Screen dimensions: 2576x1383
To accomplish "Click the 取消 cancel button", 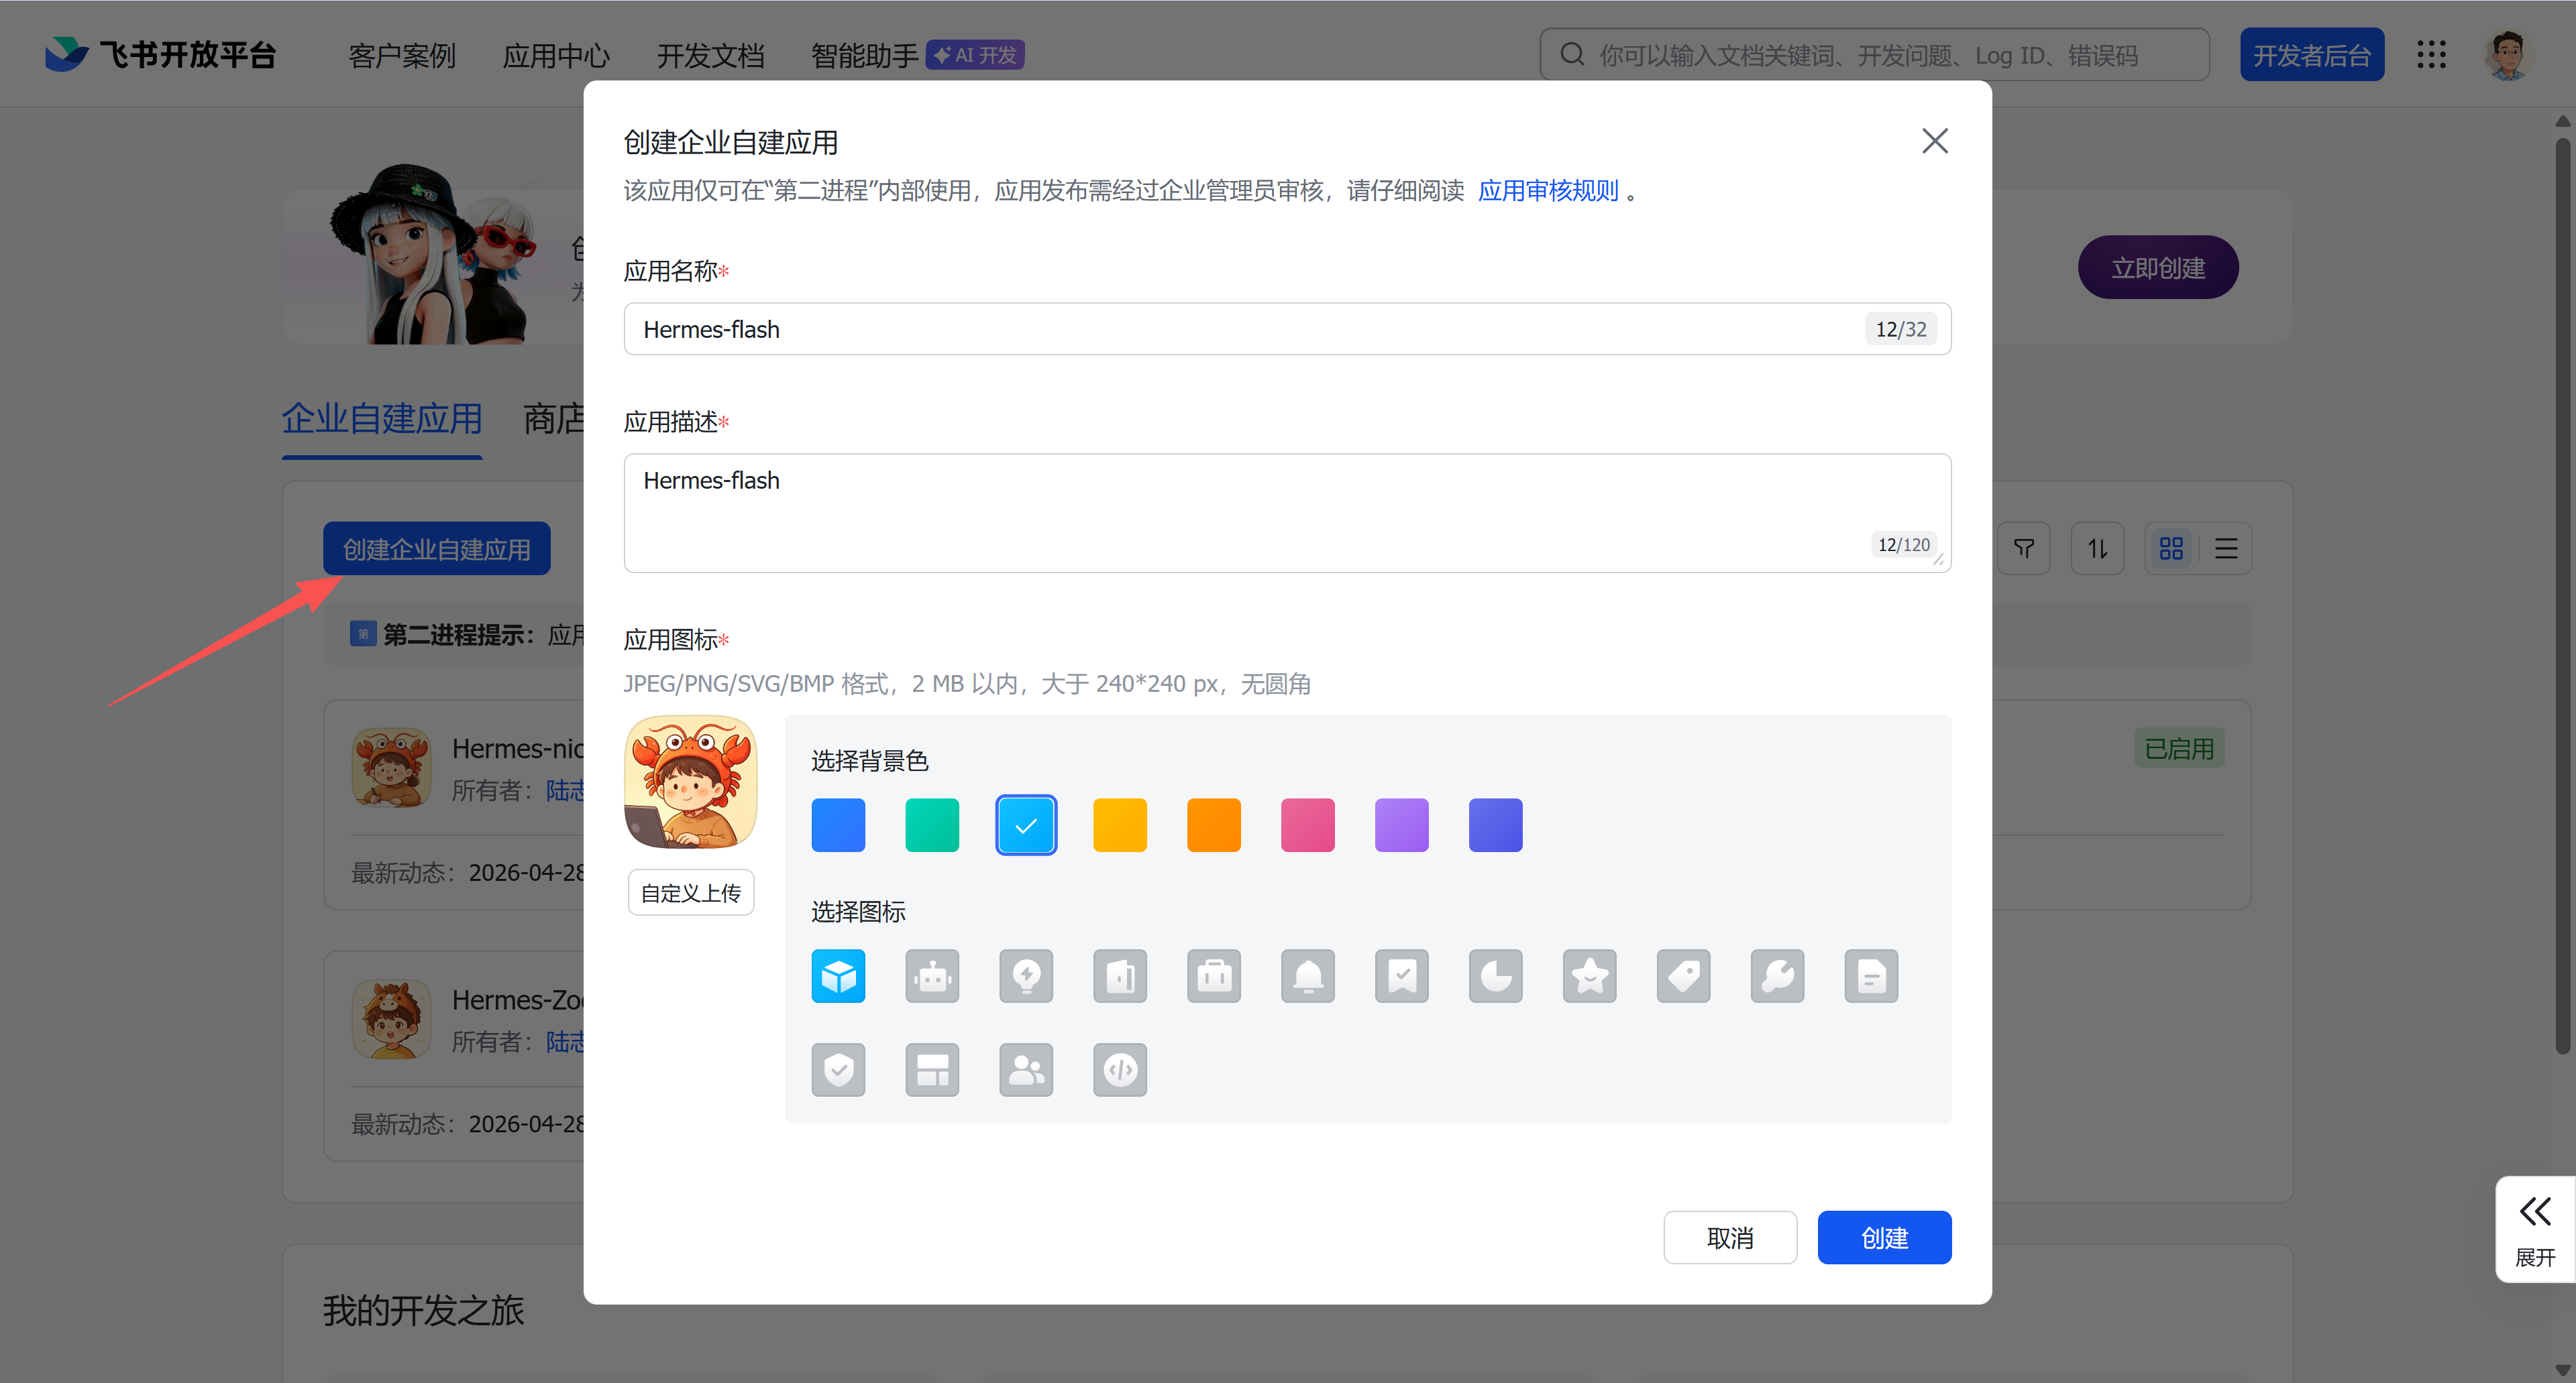I will [x=1730, y=1238].
